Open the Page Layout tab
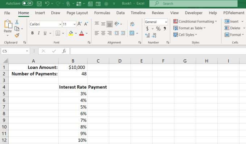246x144 pixels. 77,13
